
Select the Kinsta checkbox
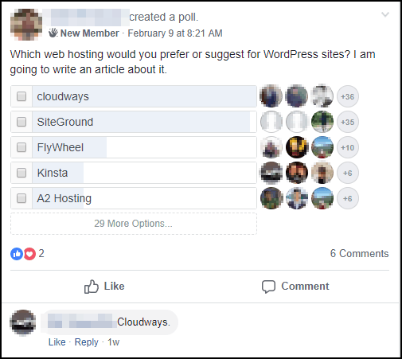(21, 173)
